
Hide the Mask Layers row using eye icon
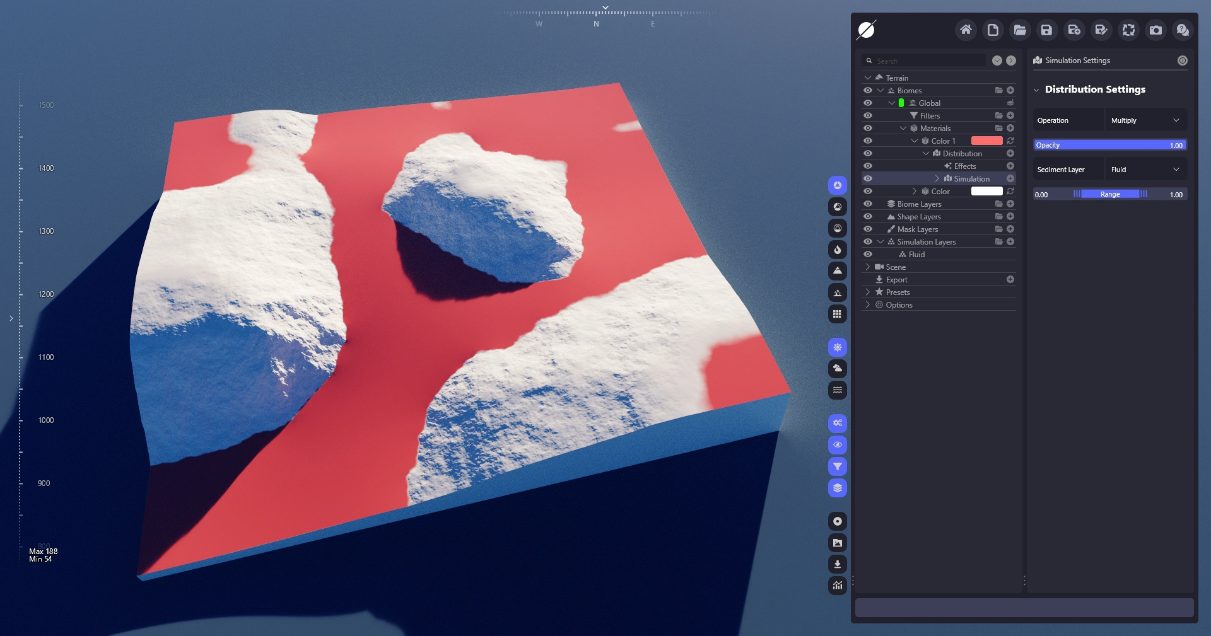868,229
